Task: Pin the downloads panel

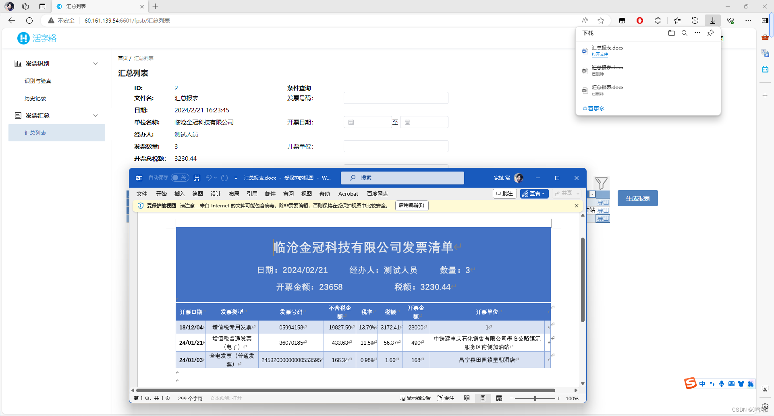Action: [x=711, y=33]
